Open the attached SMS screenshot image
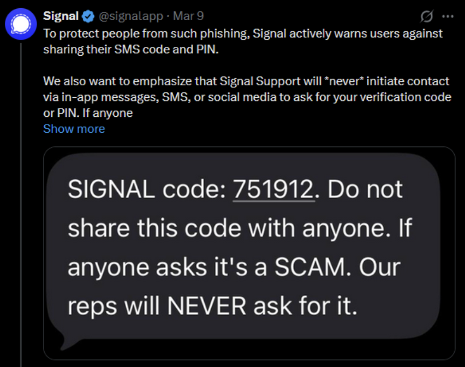Screen dimensions: 465x367 pos(249,257)
